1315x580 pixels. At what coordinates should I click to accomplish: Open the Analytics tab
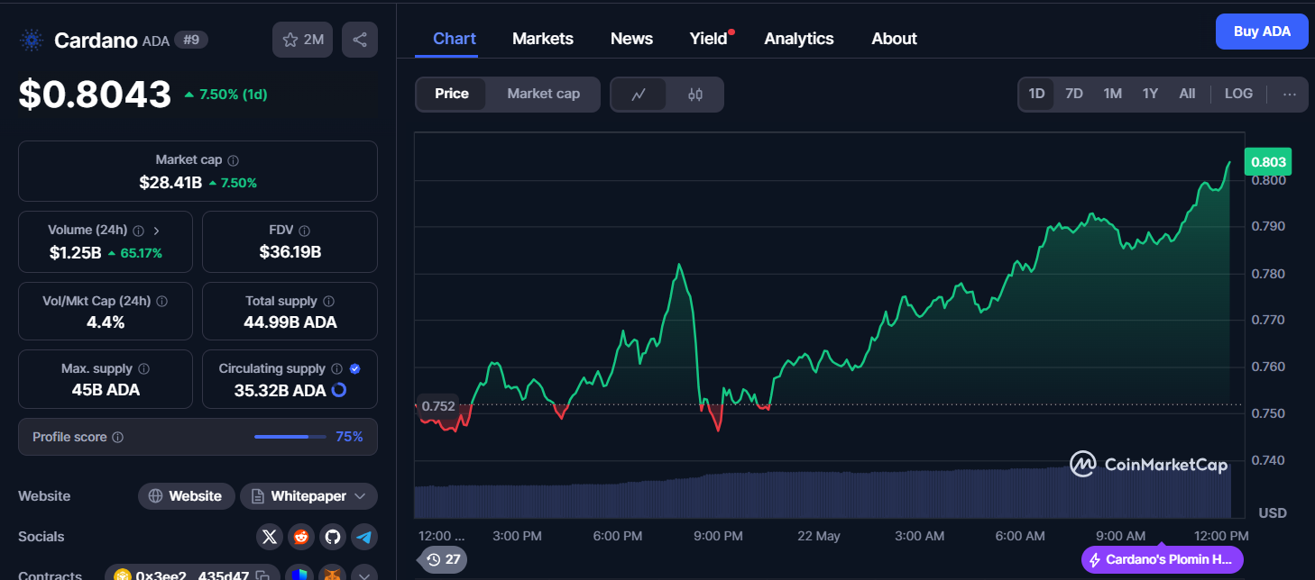click(x=799, y=39)
